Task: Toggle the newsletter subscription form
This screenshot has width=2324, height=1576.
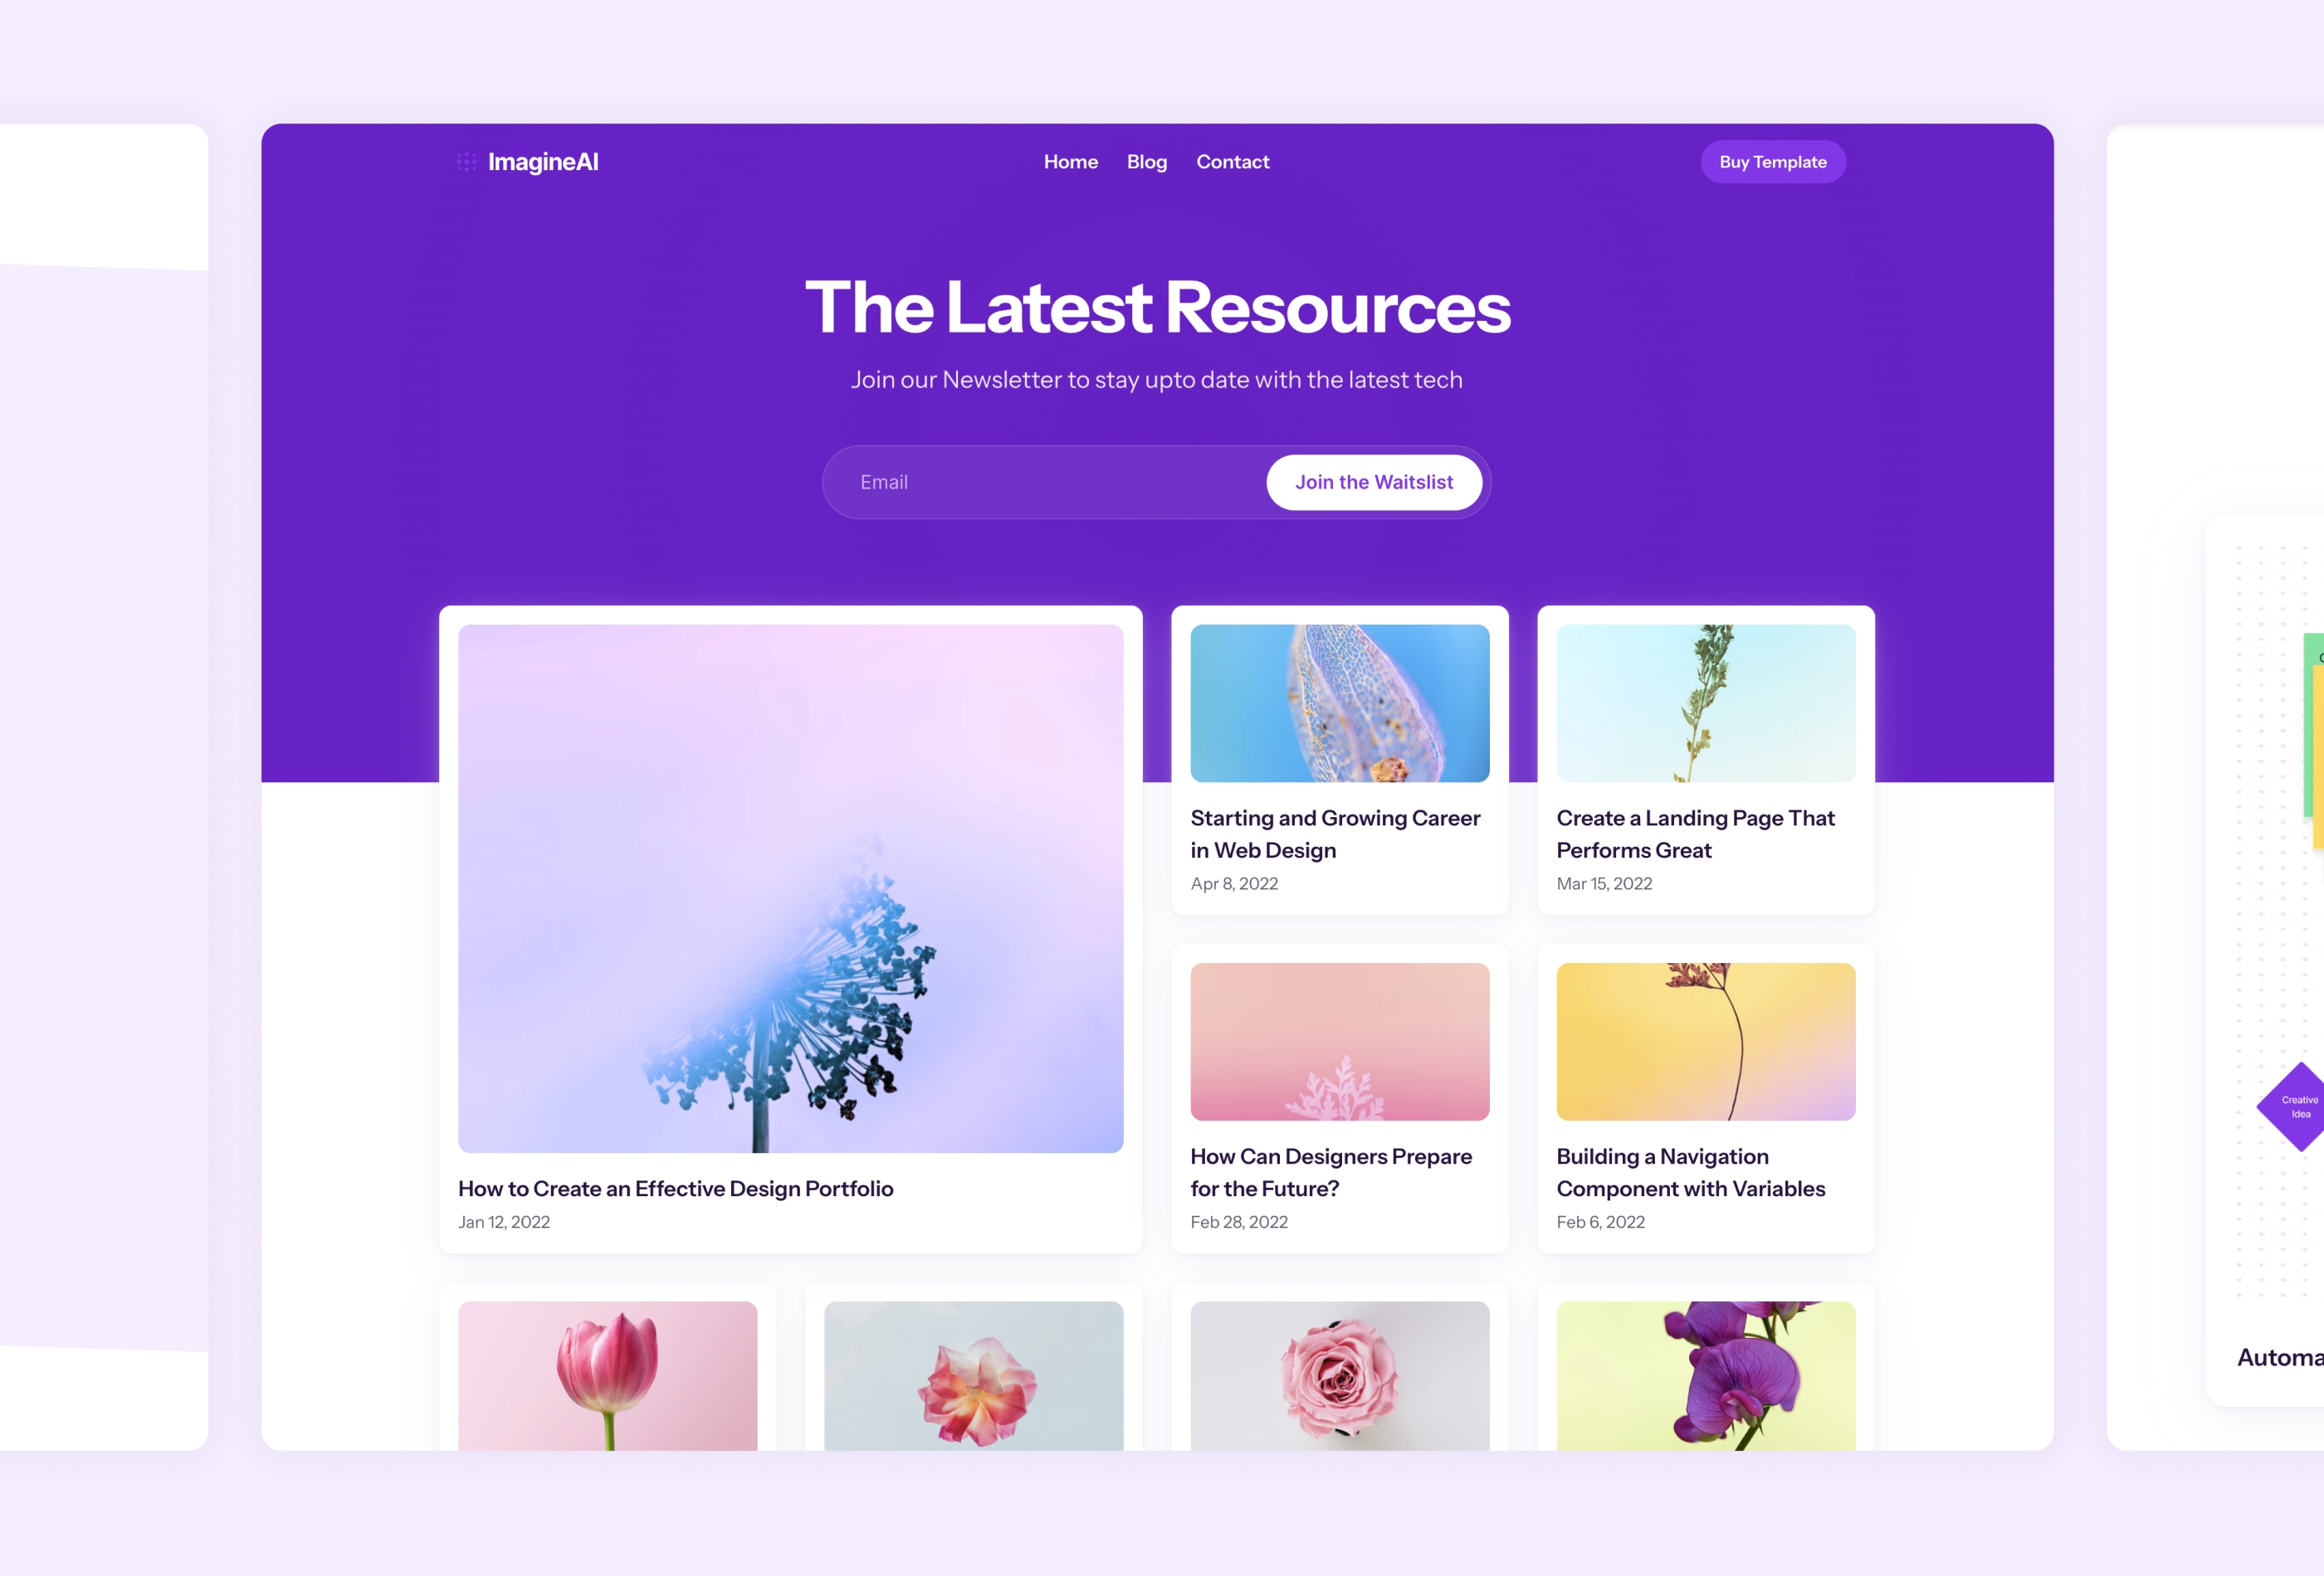Action: click(1374, 480)
